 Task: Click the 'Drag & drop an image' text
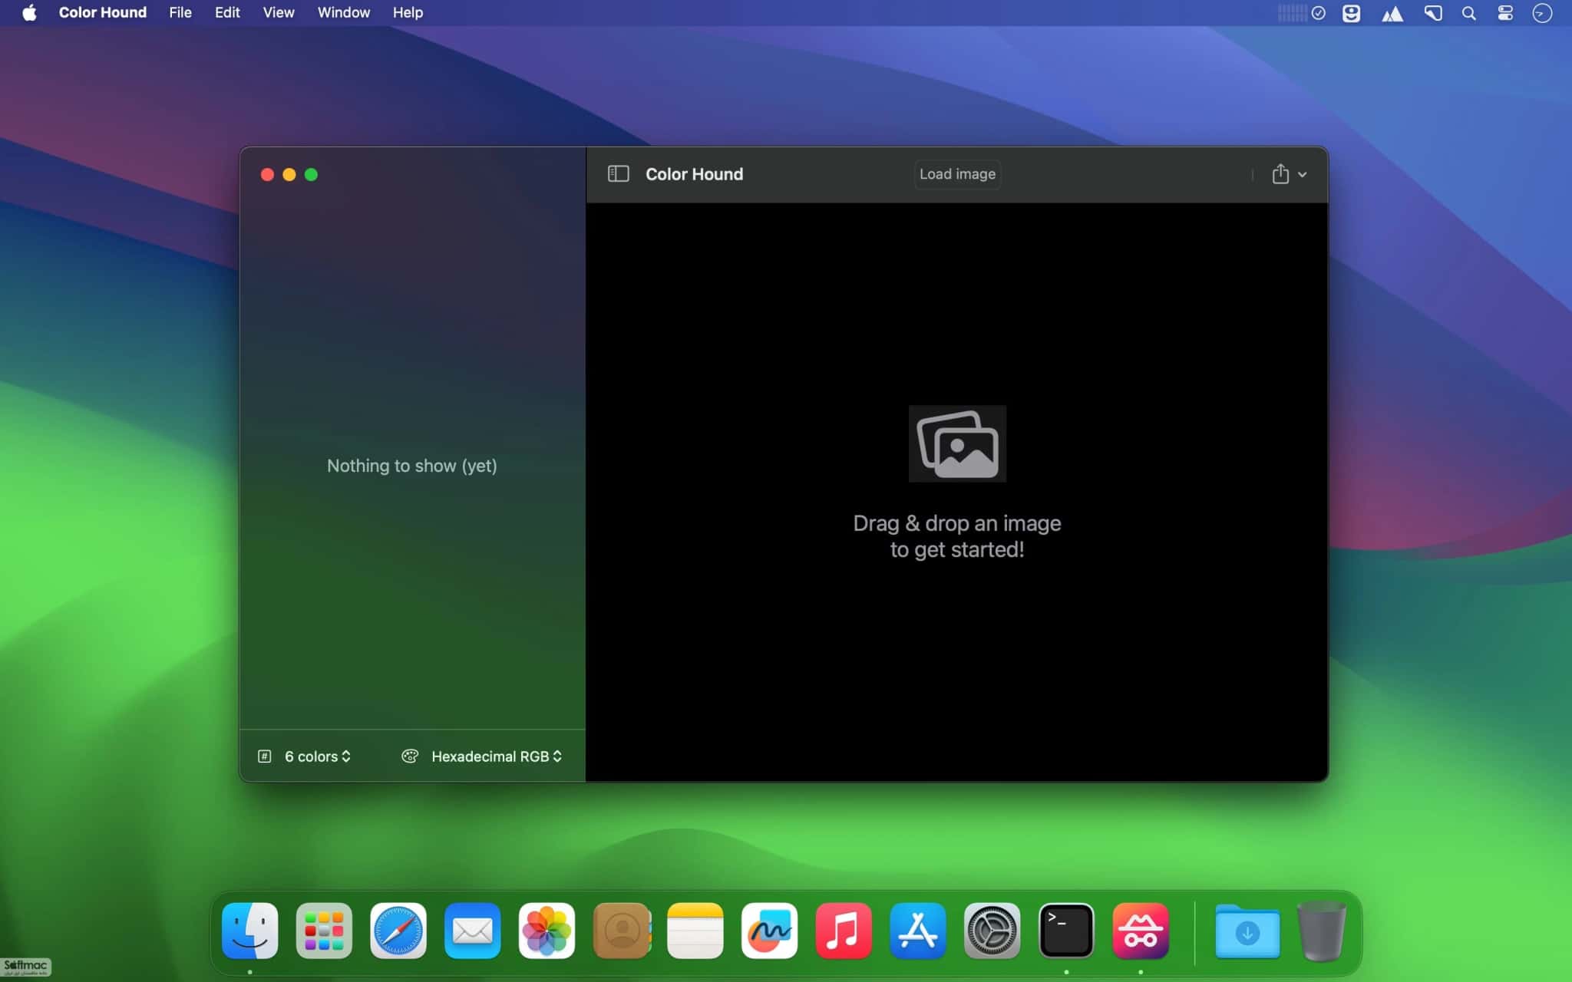[x=957, y=523]
